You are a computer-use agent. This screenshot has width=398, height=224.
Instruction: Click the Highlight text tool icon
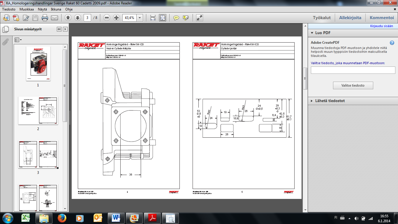point(186,18)
